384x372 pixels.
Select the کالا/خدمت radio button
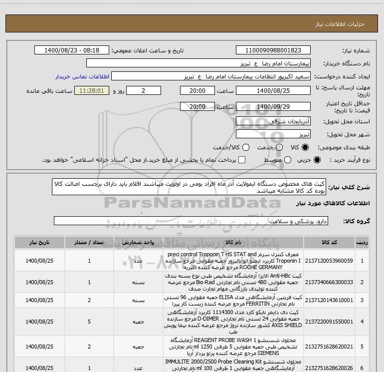pyautogui.click(x=246, y=147)
